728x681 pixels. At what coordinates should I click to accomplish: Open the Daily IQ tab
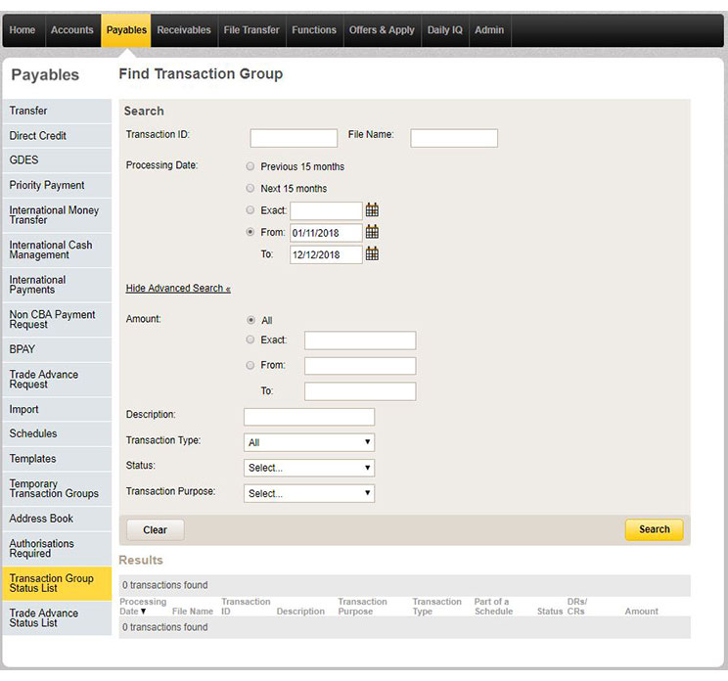(x=445, y=30)
